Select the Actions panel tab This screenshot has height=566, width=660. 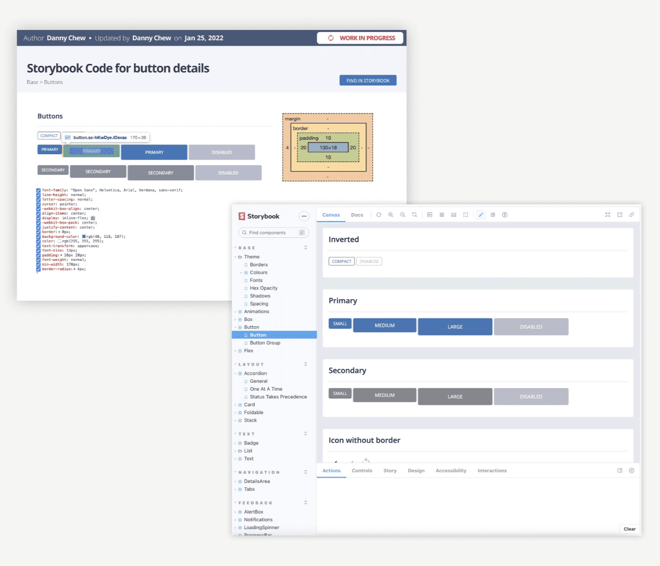(x=331, y=471)
